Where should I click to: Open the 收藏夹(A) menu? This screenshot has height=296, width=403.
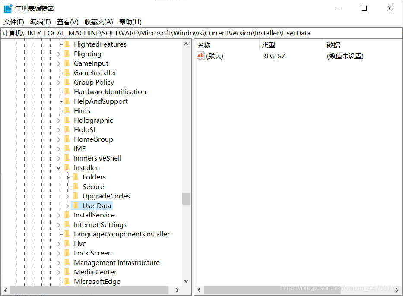pos(98,22)
